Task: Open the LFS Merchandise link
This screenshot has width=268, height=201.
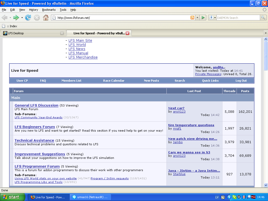Action: click(83, 57)
